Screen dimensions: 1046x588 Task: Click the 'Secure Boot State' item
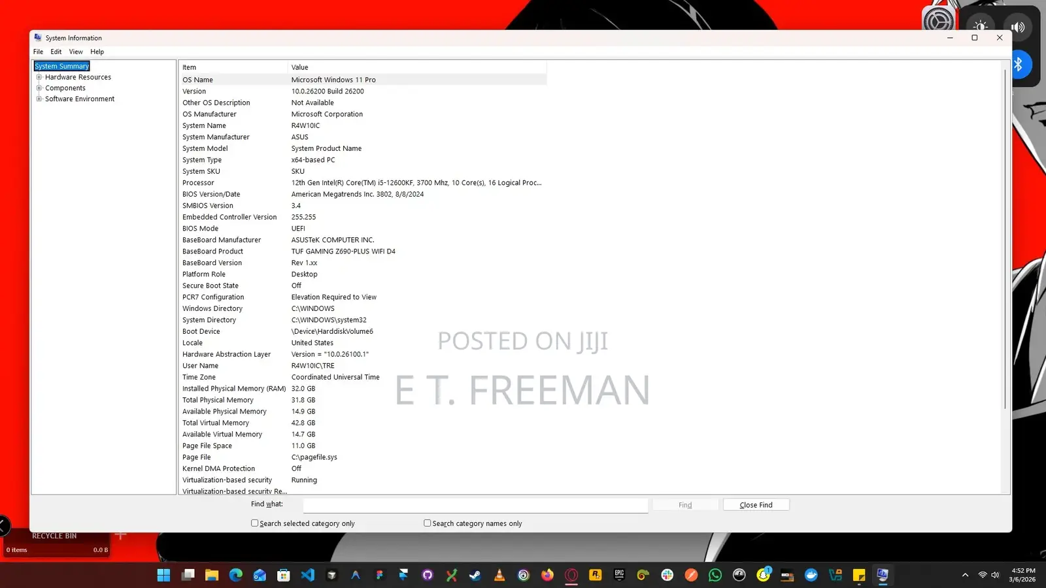coord(211,286)
